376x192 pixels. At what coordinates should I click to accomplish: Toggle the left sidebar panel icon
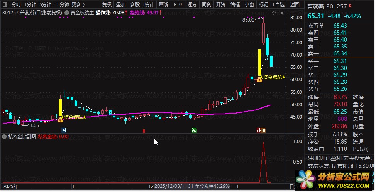[5, 5]
